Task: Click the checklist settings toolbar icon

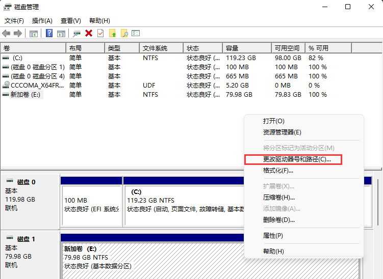Action: click(x=136, y=33)
